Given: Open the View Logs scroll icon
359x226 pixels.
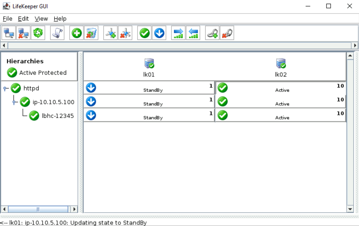Looking at the screenshot, I should click(x=57, y=33).
